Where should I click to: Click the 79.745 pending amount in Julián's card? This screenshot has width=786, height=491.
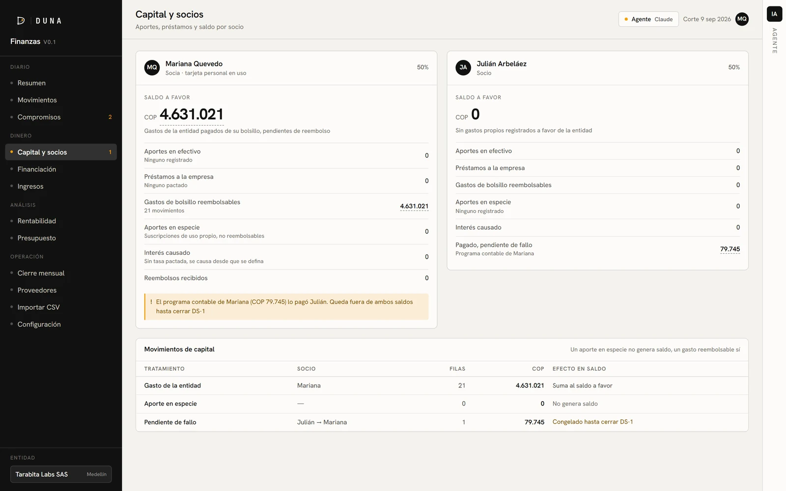730,249
